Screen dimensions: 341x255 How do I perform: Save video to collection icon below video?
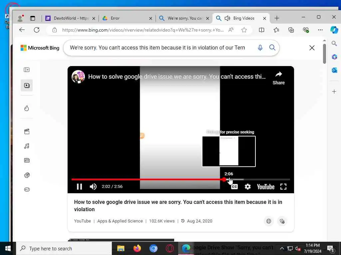point(282,221)
